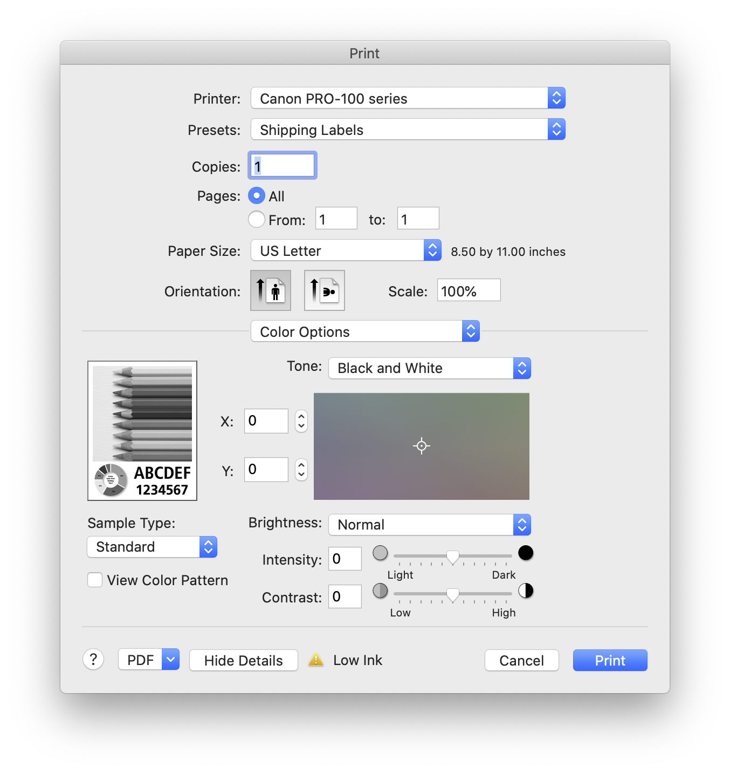The image size is (730, 773).
Task: Click the Hide Details button
Action: 243,660
